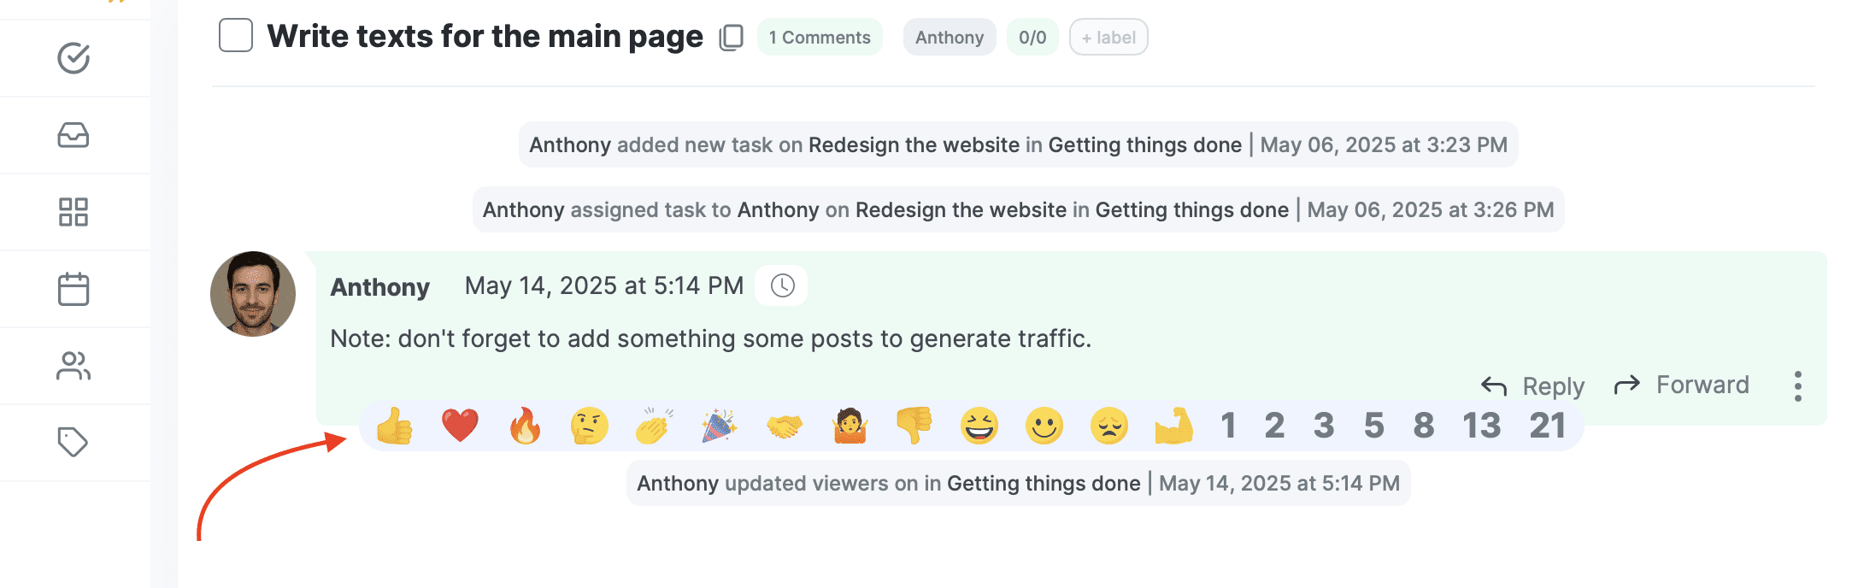Image resolution: width=1858 pixels, height=588 pixels.
Task: React with the party popper emoji
Action: 720,426
